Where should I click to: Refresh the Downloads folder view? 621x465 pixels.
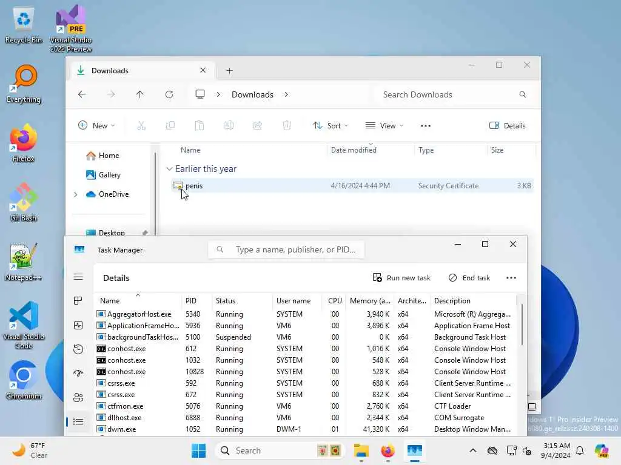(169, 94)
